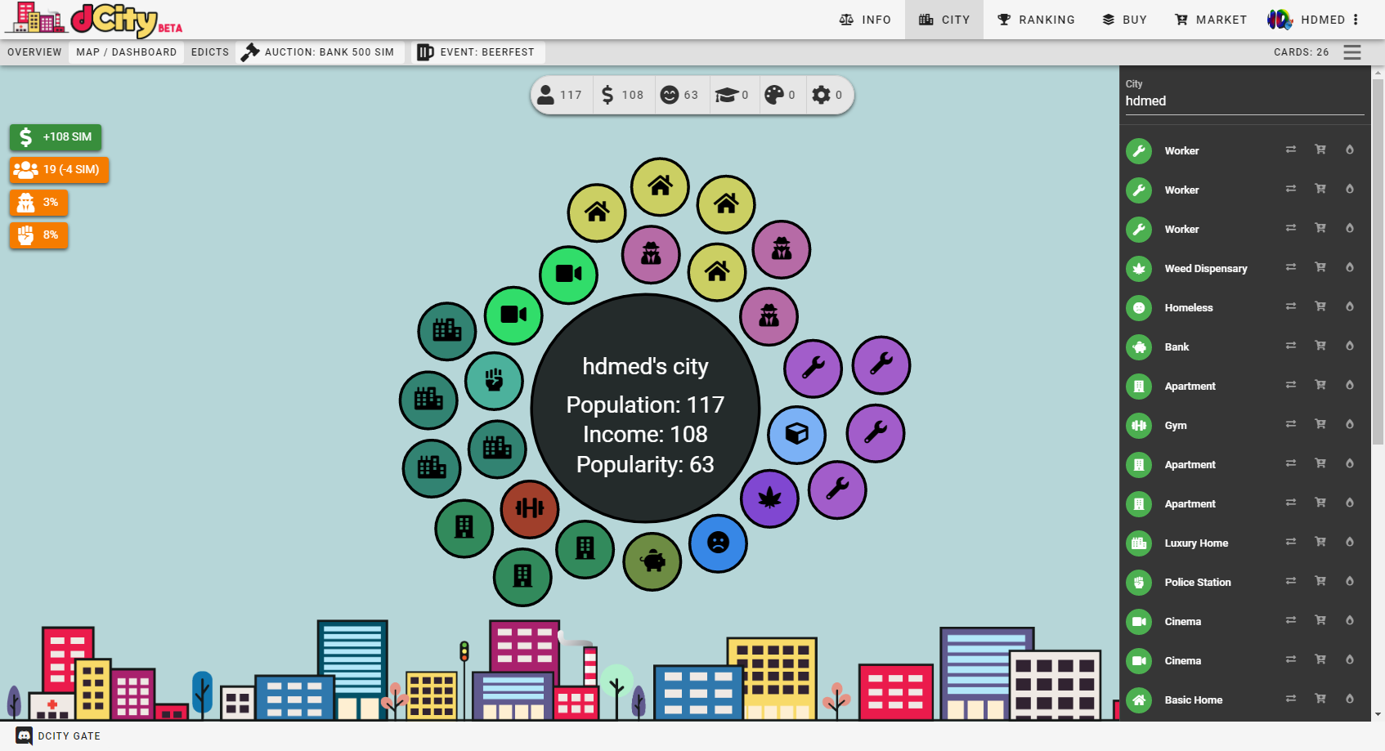1385x751 pixels.
Task: Select the weed leaf circle in the city wheel
Action: click(769, 498)
